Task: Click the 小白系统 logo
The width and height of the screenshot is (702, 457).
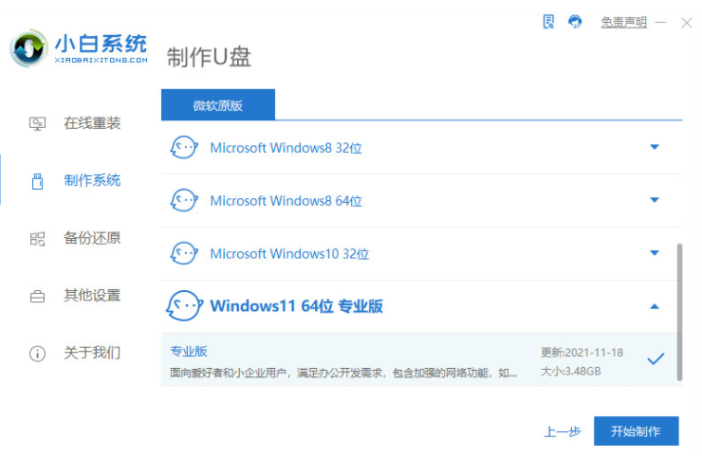Action: pos(79,48)
